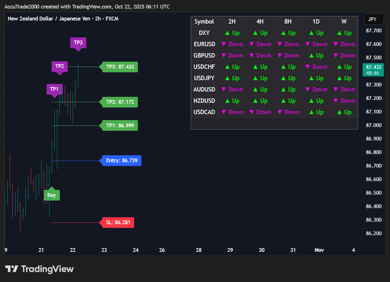The height and width of the screenshot is (282, 390).
Task: Select the blue Entry: 86.739 label
Action: coord(122,161)
